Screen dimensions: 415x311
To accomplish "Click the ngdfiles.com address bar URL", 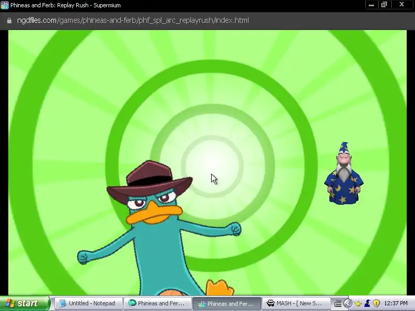I will 133,20.
